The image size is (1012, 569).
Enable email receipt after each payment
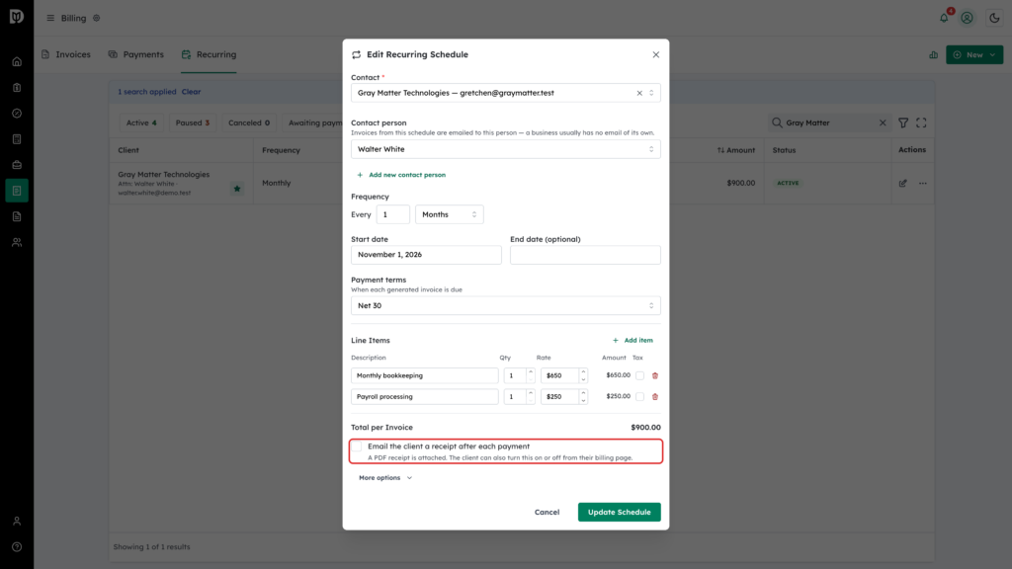(x=357, y=447)
